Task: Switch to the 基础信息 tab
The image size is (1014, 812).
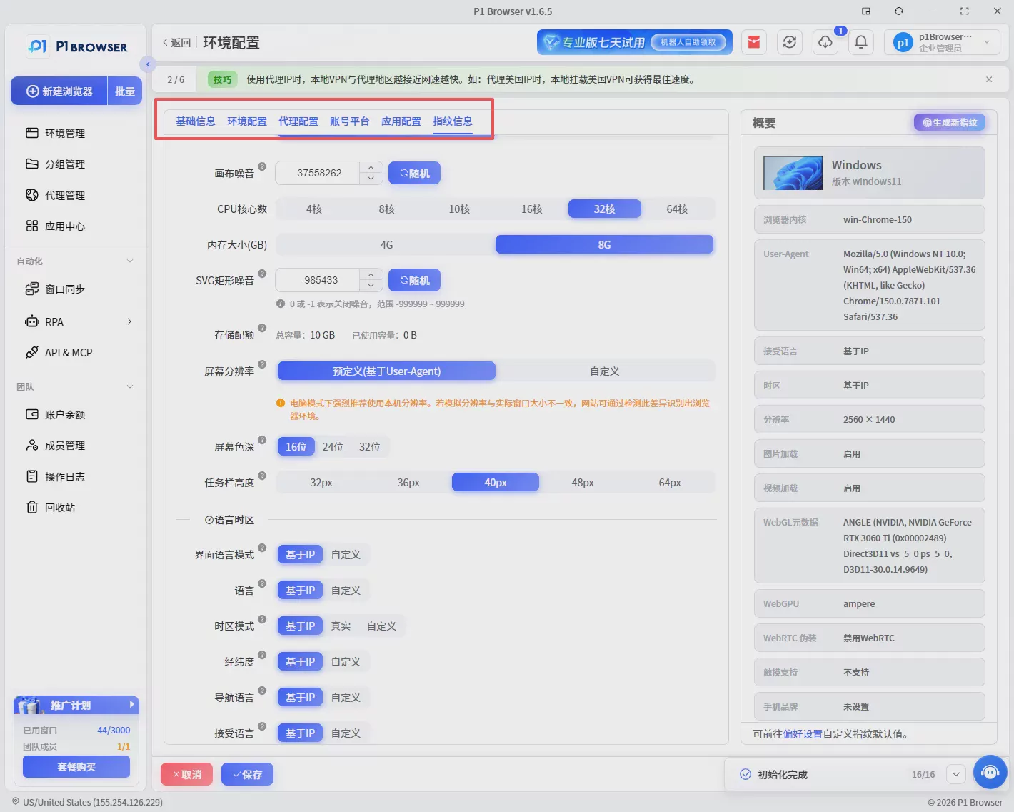Action: (196, 121)
